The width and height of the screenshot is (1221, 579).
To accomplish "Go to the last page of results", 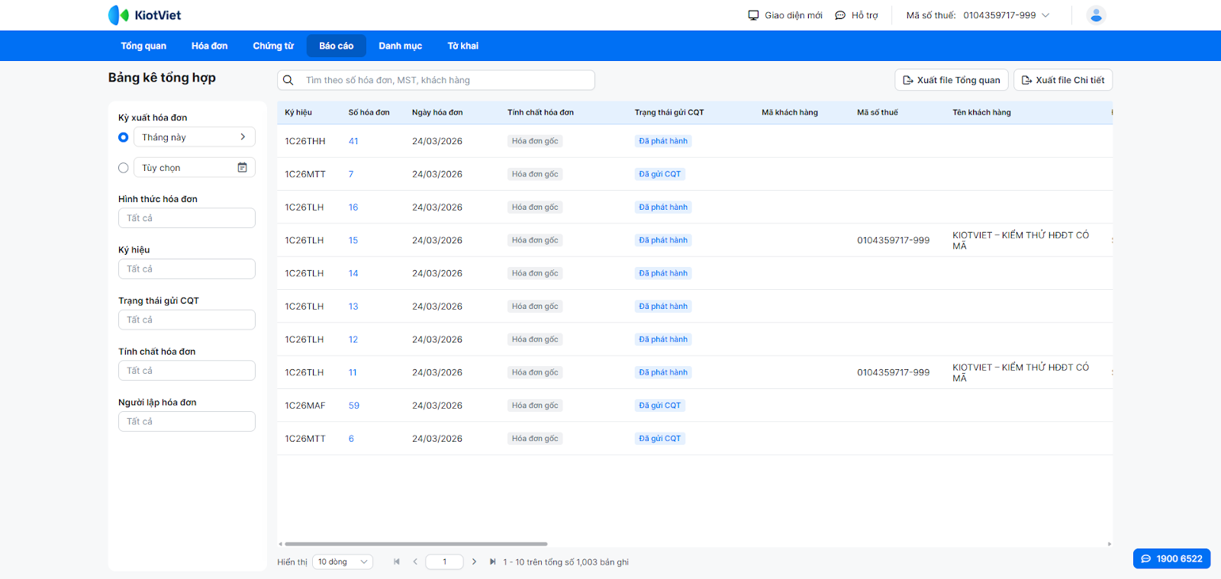I will tap(492, 562).
